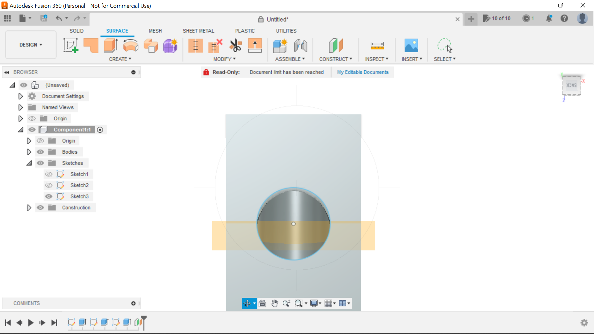This screenshot has height=334, width=594.
Task: Select the purple Create Form tool
Action: 170,45
